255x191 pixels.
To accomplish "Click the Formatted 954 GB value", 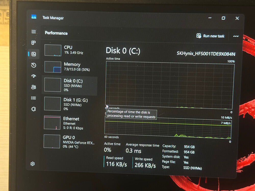I will pyautogui.click(x=189, y=152).
